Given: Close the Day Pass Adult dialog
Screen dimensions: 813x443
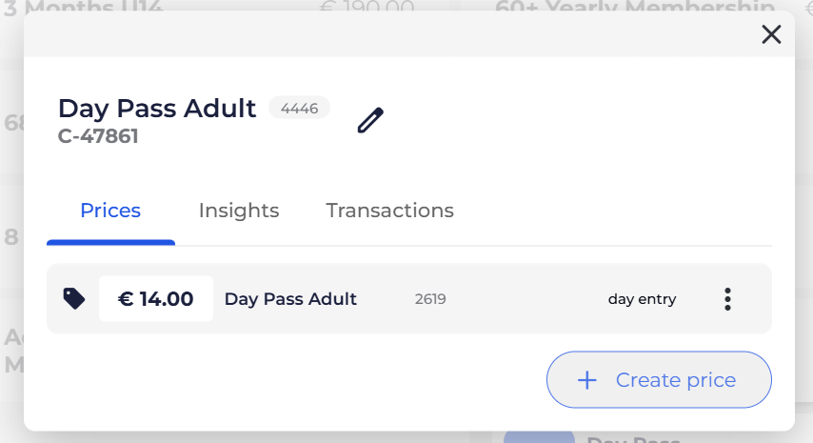Looking at the screenshot, I should pyautogui.click(x=771, y=35).
